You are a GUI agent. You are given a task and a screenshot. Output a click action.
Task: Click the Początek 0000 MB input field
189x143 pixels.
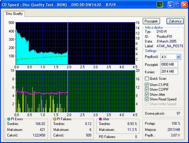[169, 65]
